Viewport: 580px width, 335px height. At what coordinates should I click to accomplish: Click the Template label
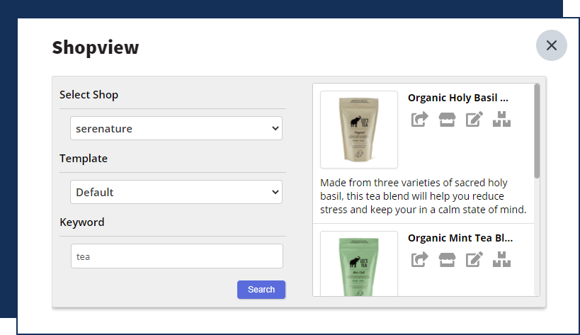click(x=84, y=158)
